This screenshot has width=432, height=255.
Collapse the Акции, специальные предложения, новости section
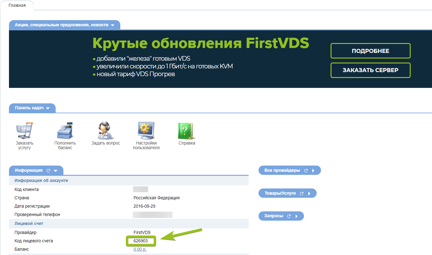113,25
